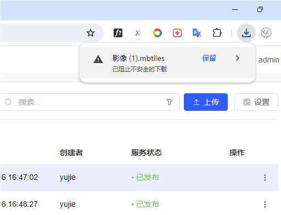Open the filter funnel in the search box
This screenshot has height=215, width=281.
tap(170, 102)
